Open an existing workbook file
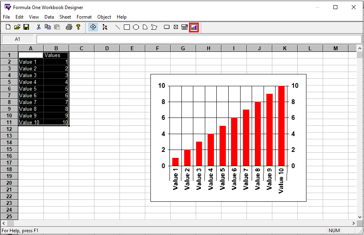This screenshot has width=364, height=235. 17,27
